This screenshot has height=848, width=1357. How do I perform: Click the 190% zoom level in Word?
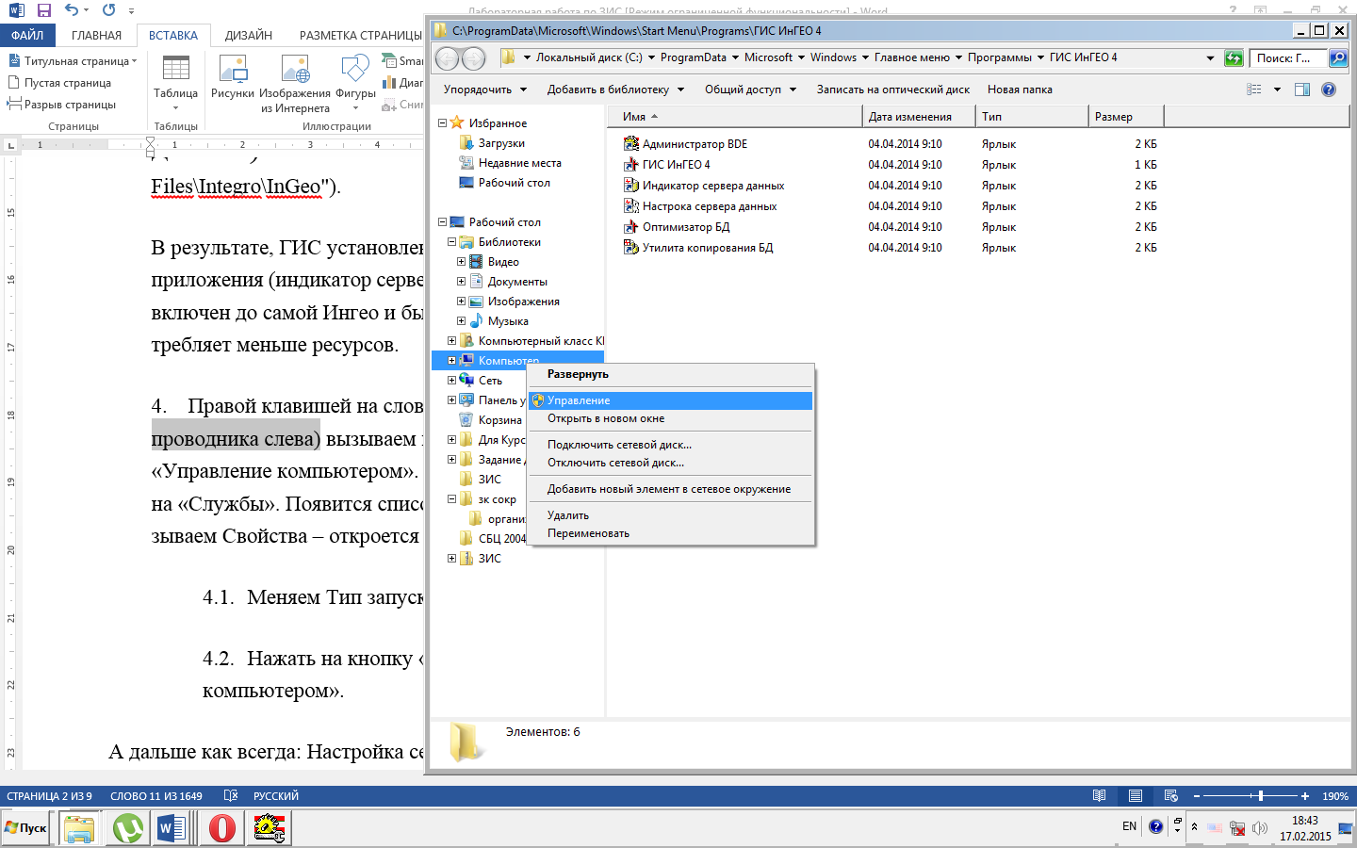pos(1335,796)
